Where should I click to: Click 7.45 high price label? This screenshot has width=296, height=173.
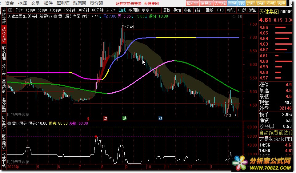tap(130, 27)
